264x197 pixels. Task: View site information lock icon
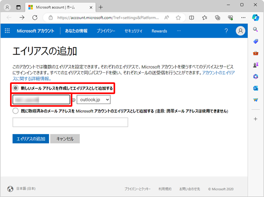[x=51, y=17]
